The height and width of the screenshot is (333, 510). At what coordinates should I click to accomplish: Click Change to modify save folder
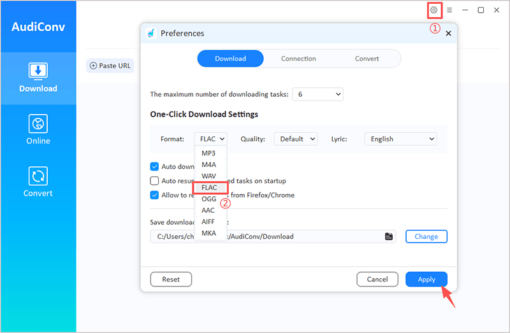426,236
